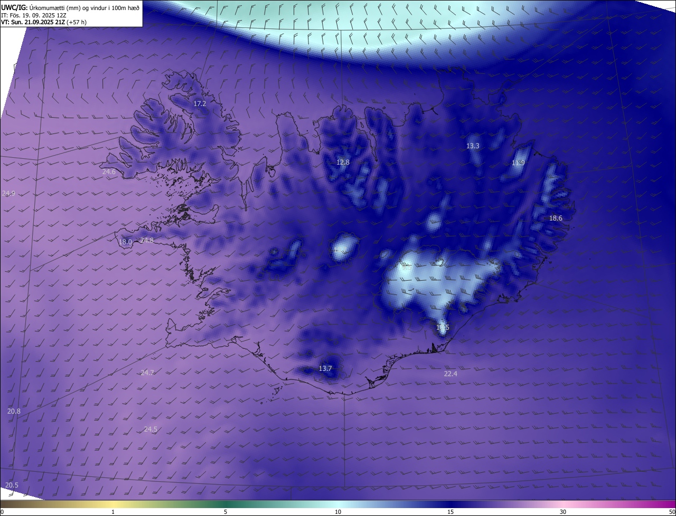Click the 13.3 value in the northeast
Viewport: 676px width, 516px height.
(473, 146)
